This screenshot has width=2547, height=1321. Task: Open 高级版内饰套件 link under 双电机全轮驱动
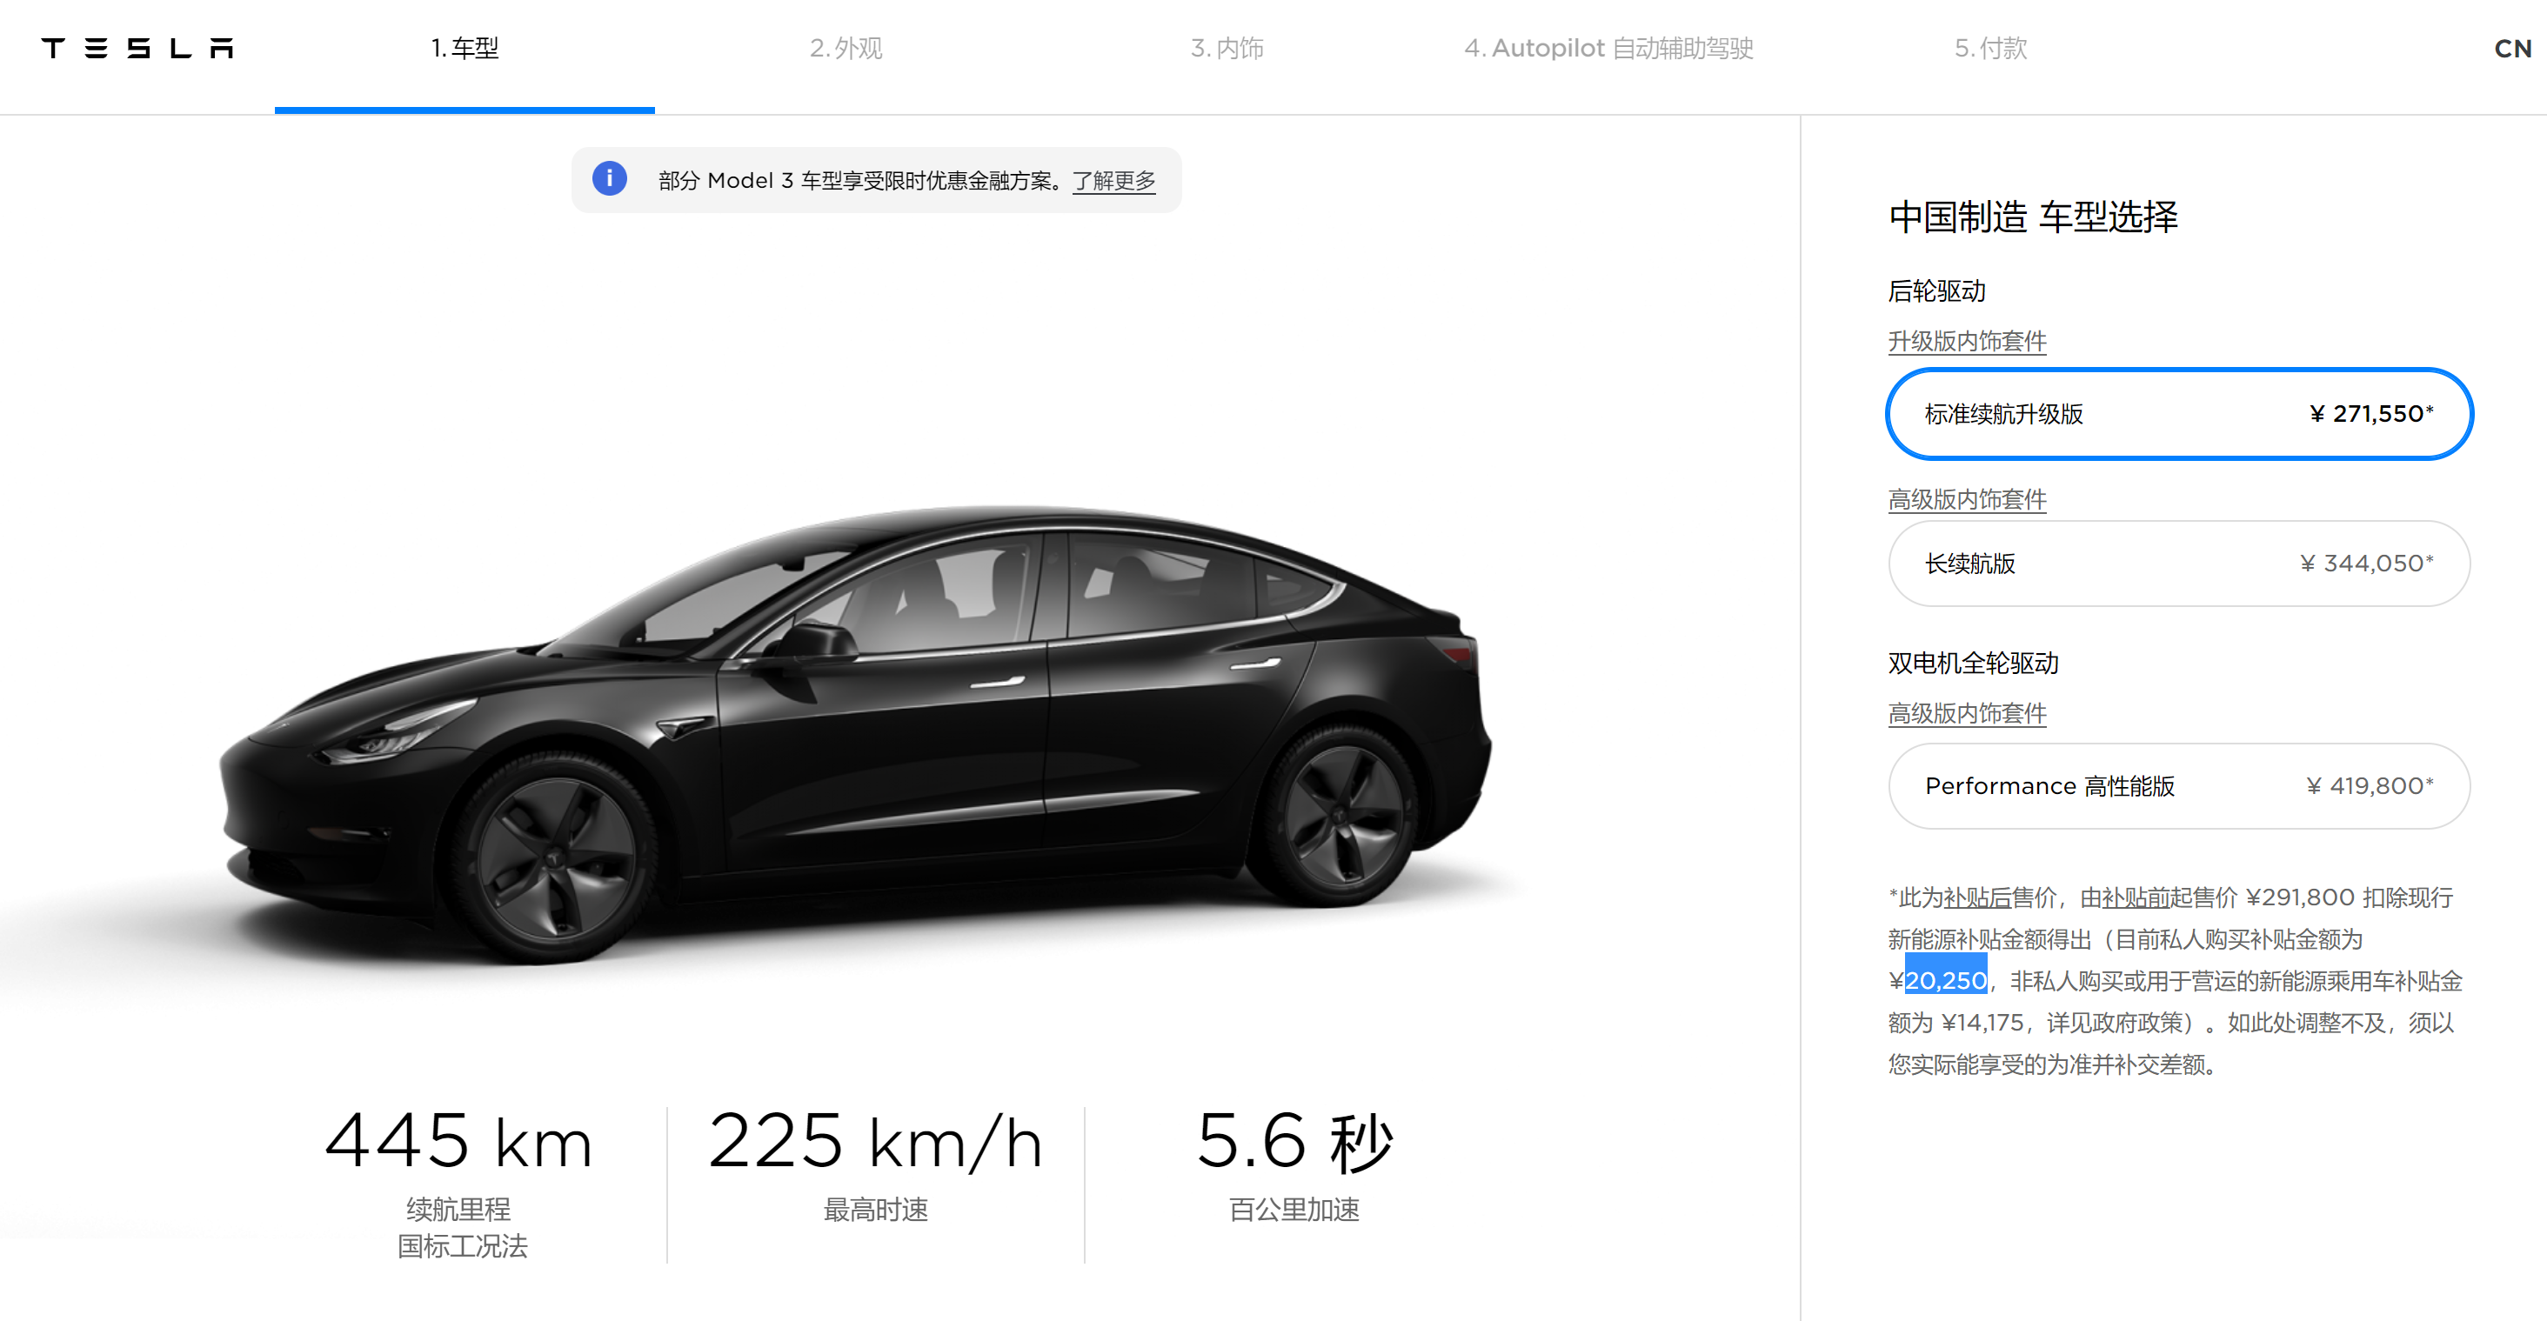(x=1967, y=713)
